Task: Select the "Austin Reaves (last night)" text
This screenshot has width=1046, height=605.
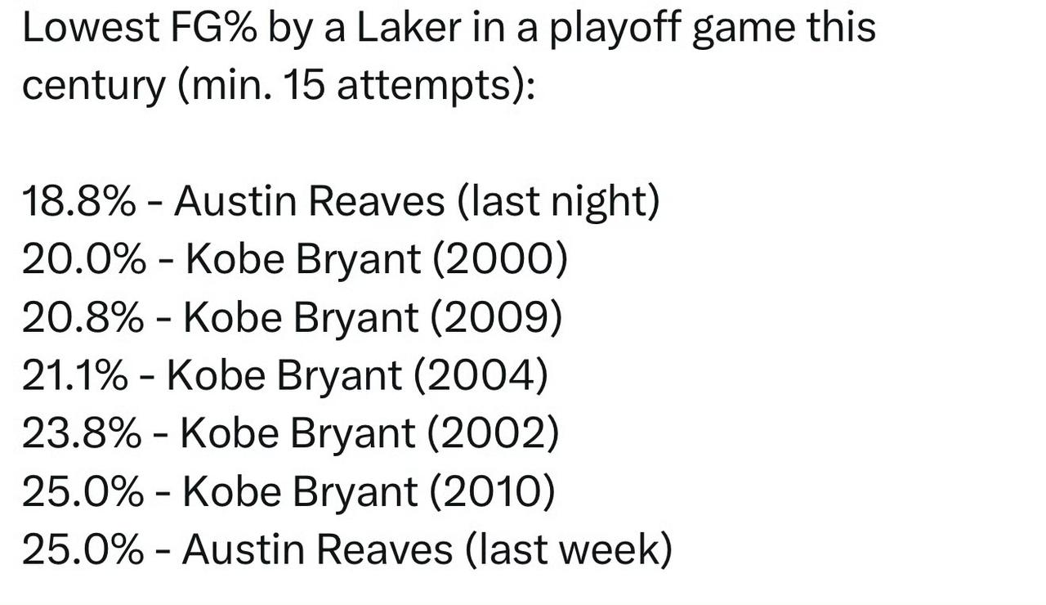Action: pyautogui.click(x=416, y=203)
